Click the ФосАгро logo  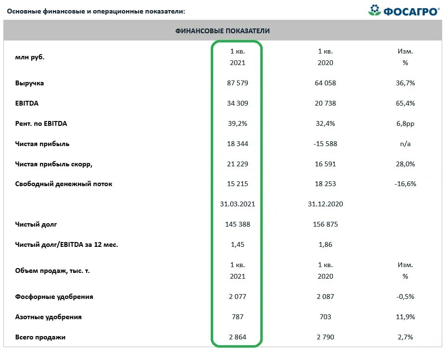point(403,11)
